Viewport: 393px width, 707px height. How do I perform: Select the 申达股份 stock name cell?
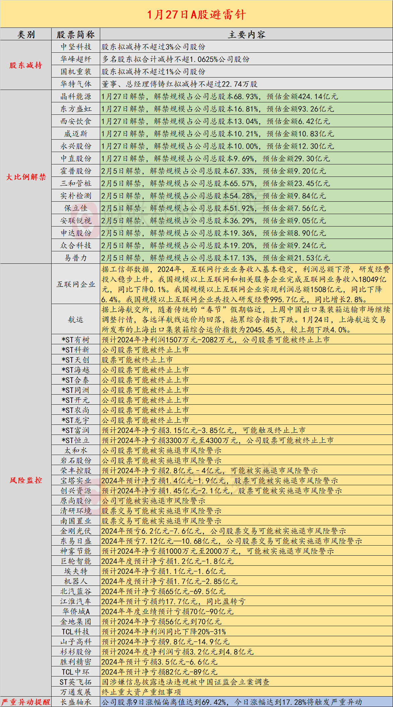coord(76,233)
